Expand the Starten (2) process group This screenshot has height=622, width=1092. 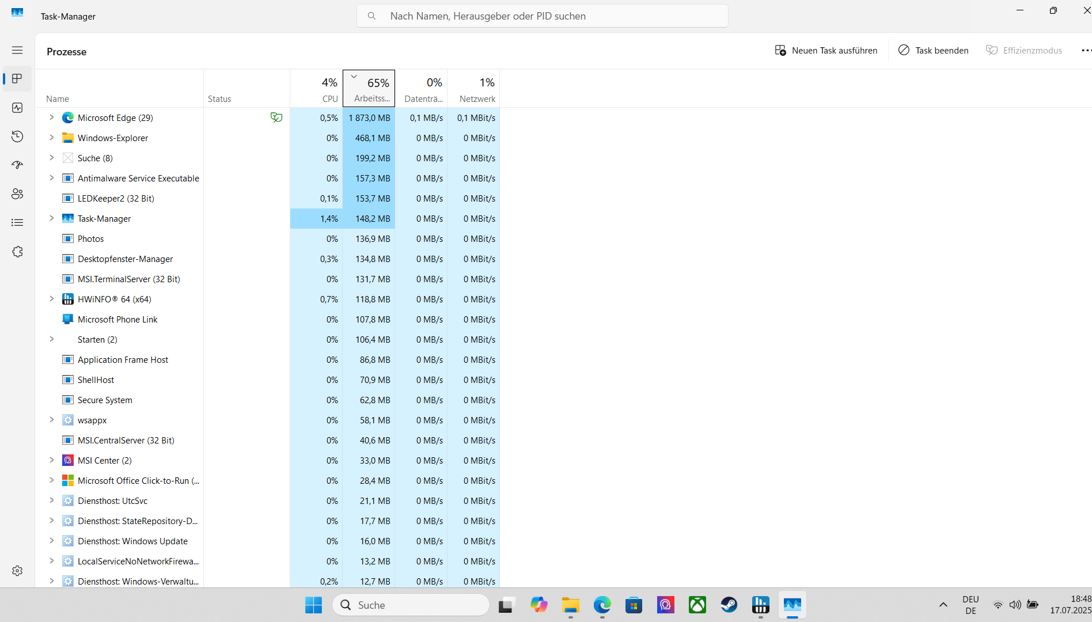click(51, 339)
